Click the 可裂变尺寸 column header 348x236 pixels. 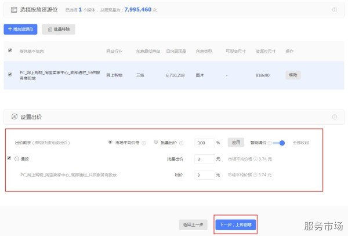pos(235,51)
